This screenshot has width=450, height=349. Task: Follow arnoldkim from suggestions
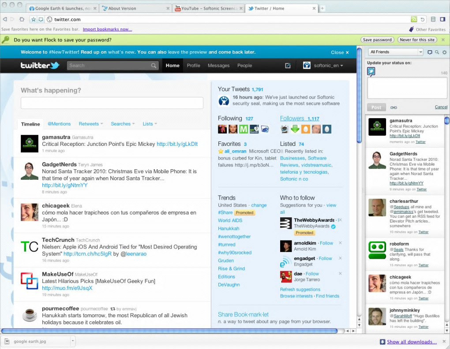(x=326, y=243)
